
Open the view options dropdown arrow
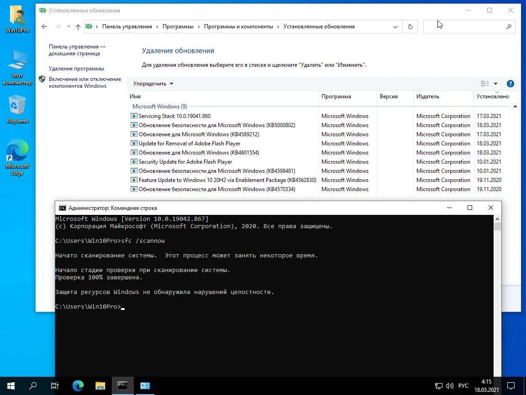coord(495,84)
